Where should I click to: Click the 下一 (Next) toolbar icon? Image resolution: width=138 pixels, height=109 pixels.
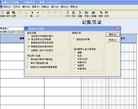[x=43, y=14]
